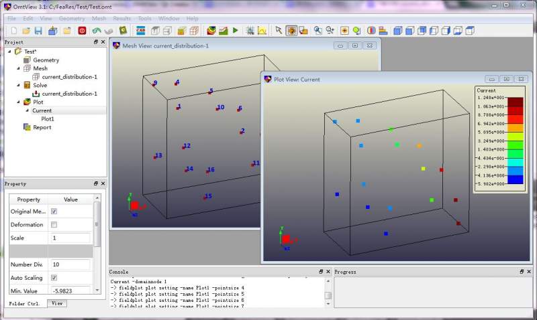Close the Console panel
This screenshot has width=537, height=320.
(x=328, y=272)
